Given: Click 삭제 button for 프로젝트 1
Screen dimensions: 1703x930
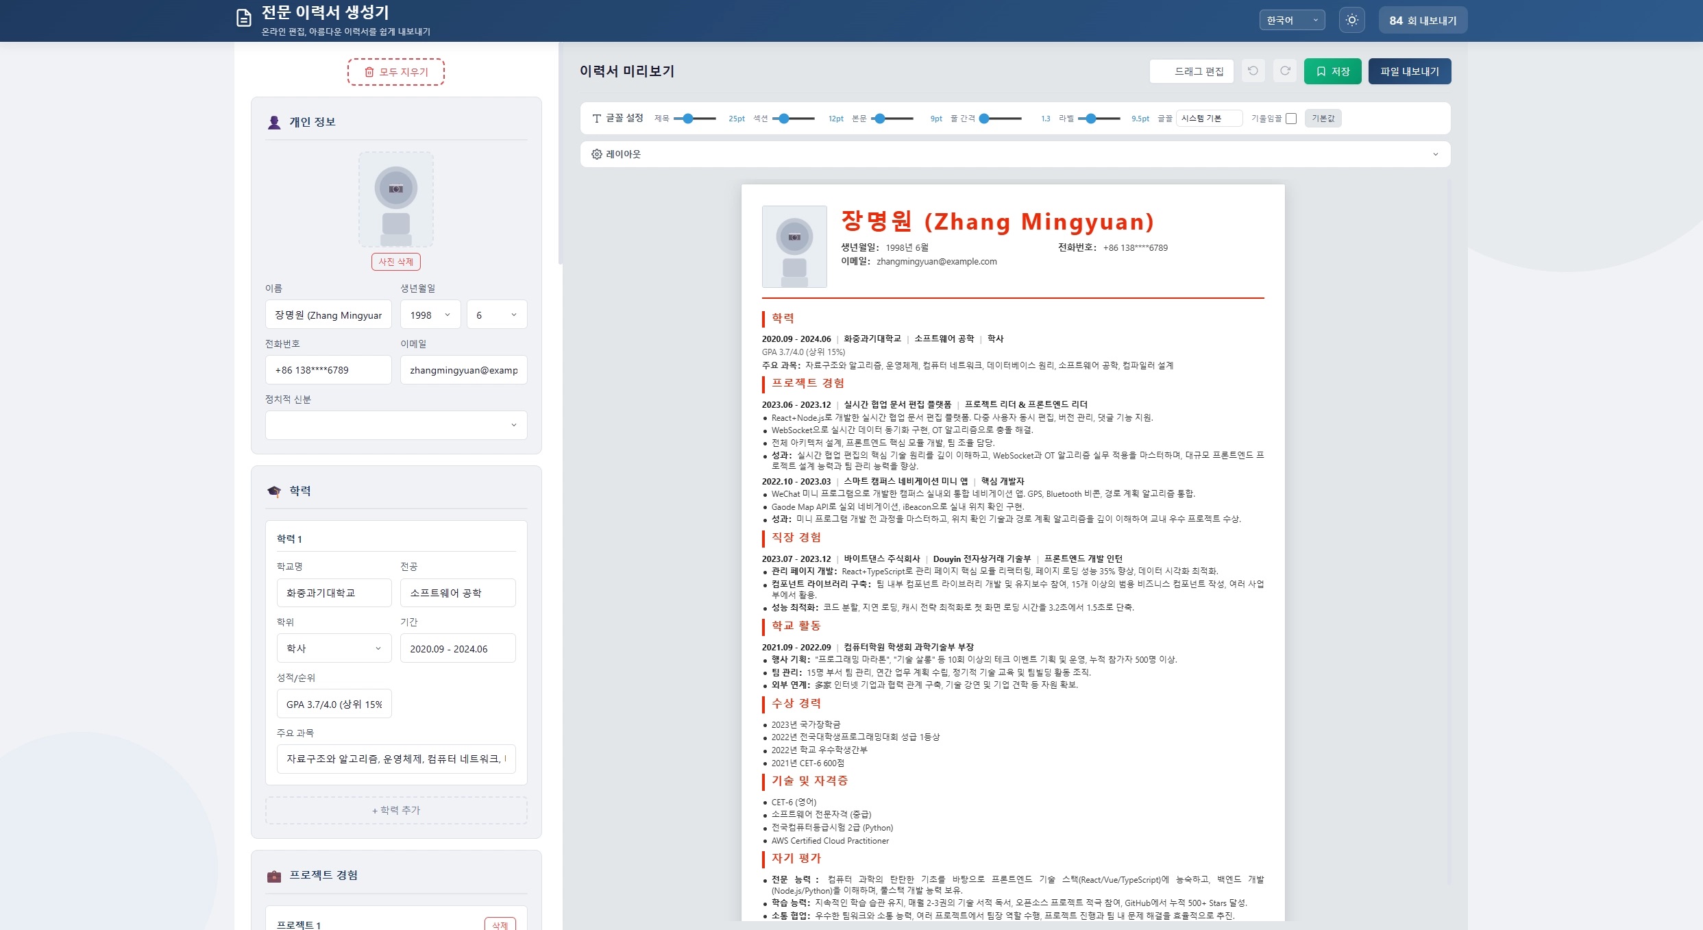Looking at the screenshot, I should tap(500, 925).
